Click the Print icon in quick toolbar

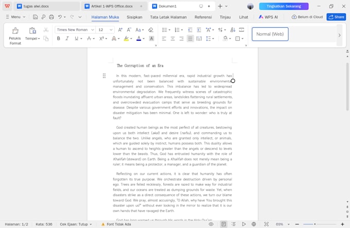point(51,17)
